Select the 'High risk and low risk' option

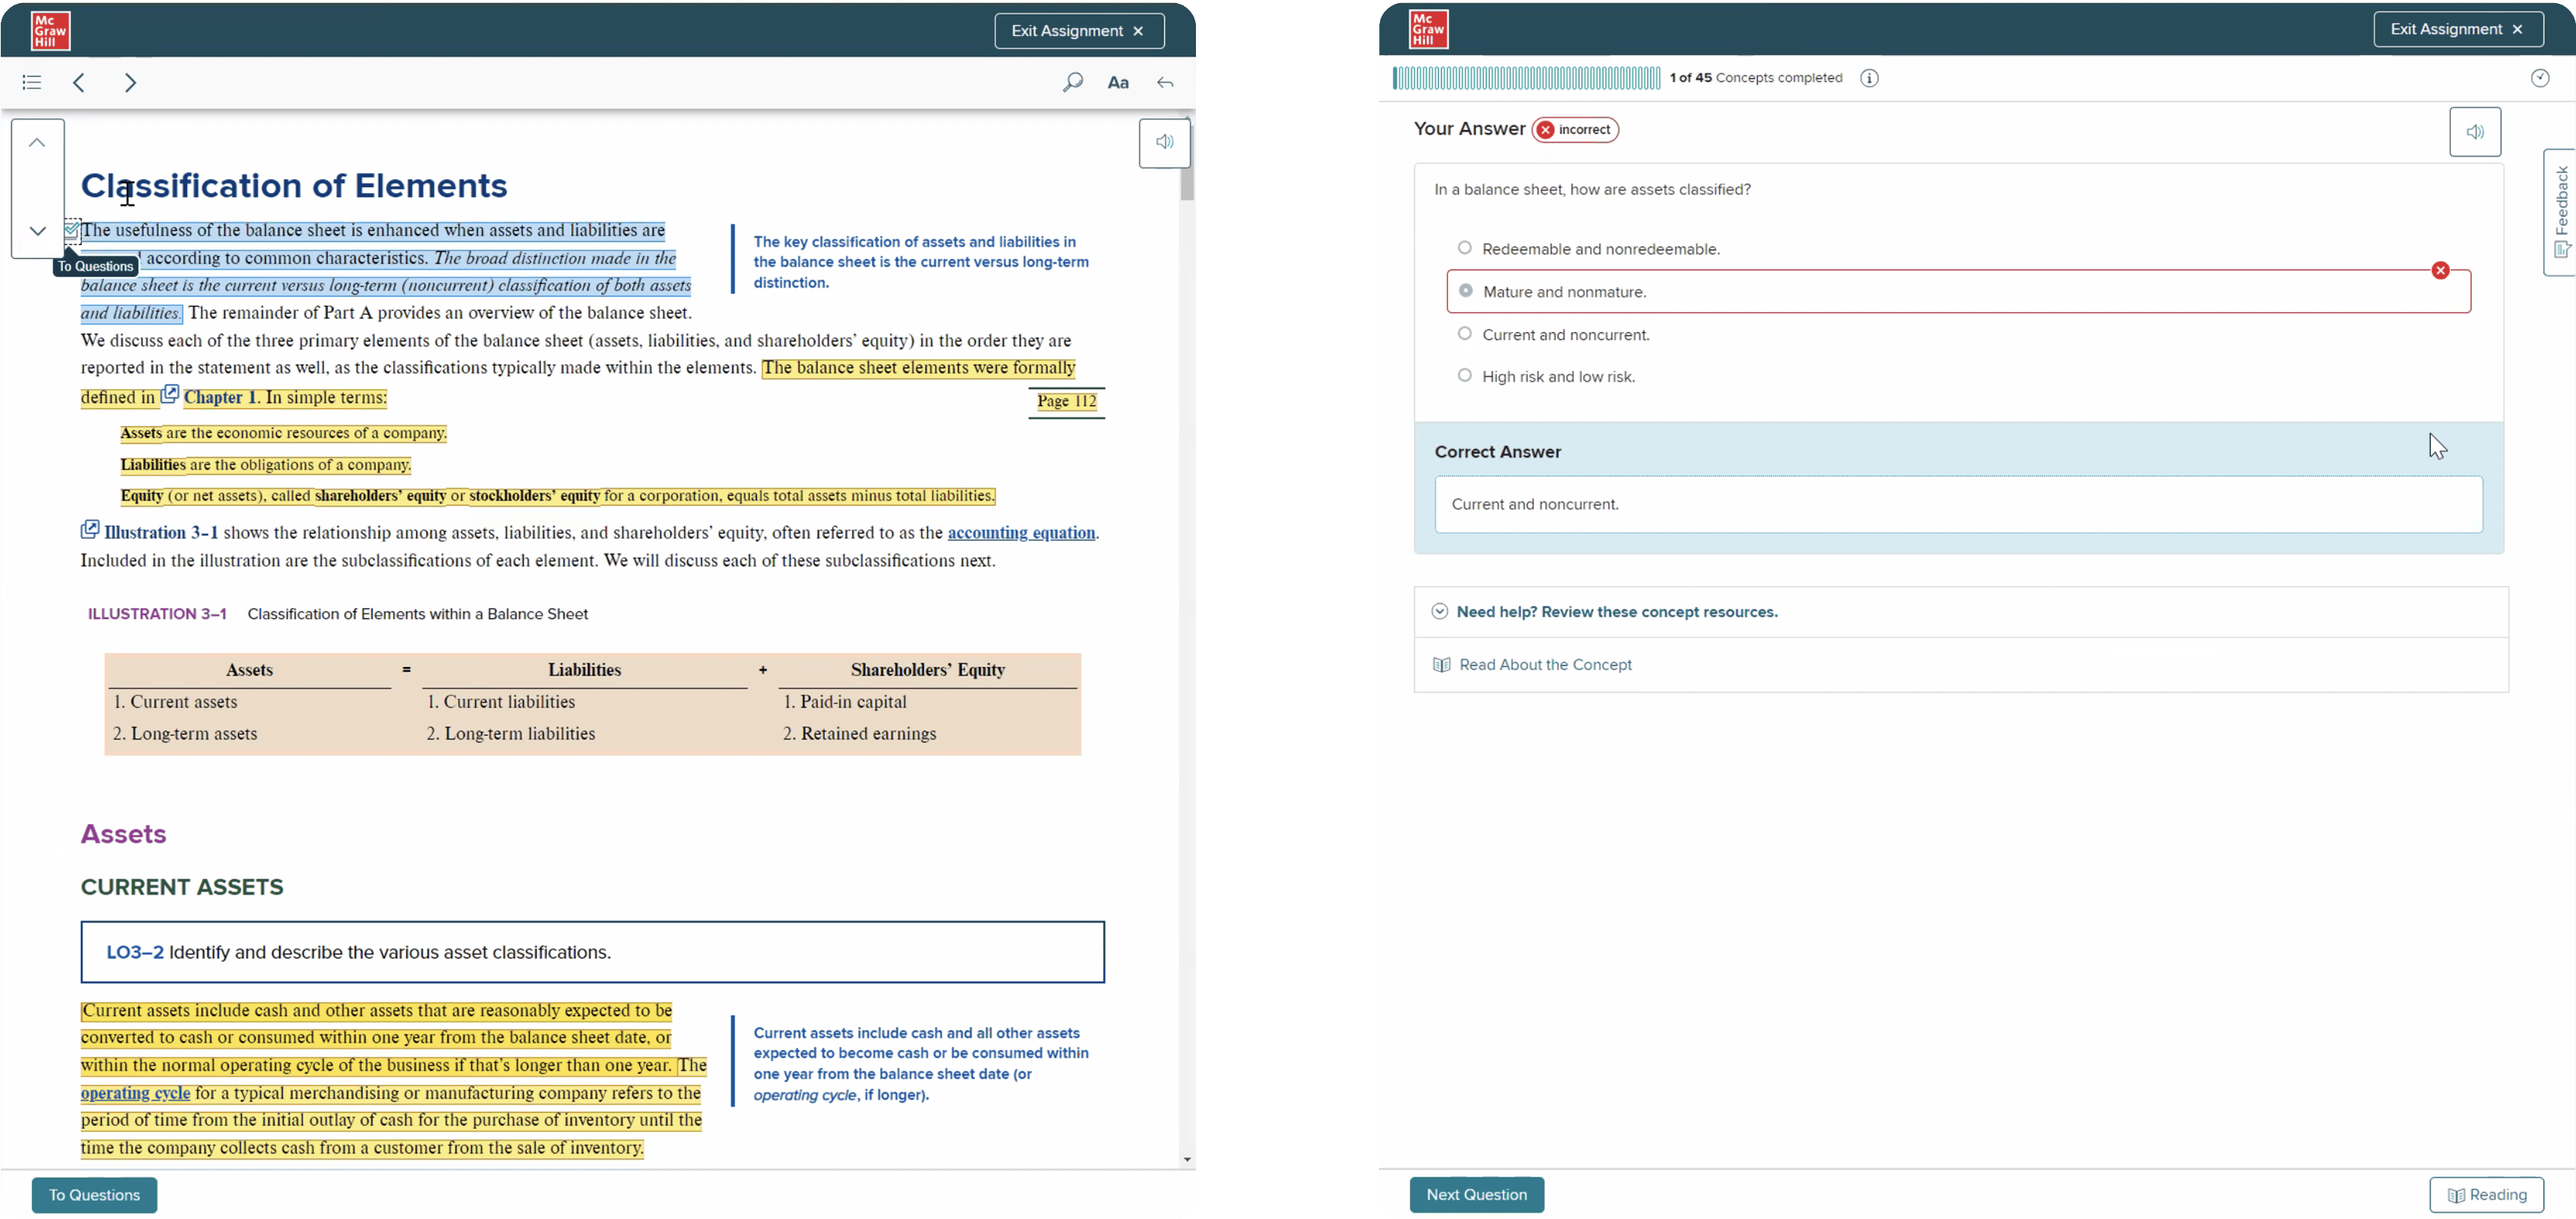coord(1465,376)
